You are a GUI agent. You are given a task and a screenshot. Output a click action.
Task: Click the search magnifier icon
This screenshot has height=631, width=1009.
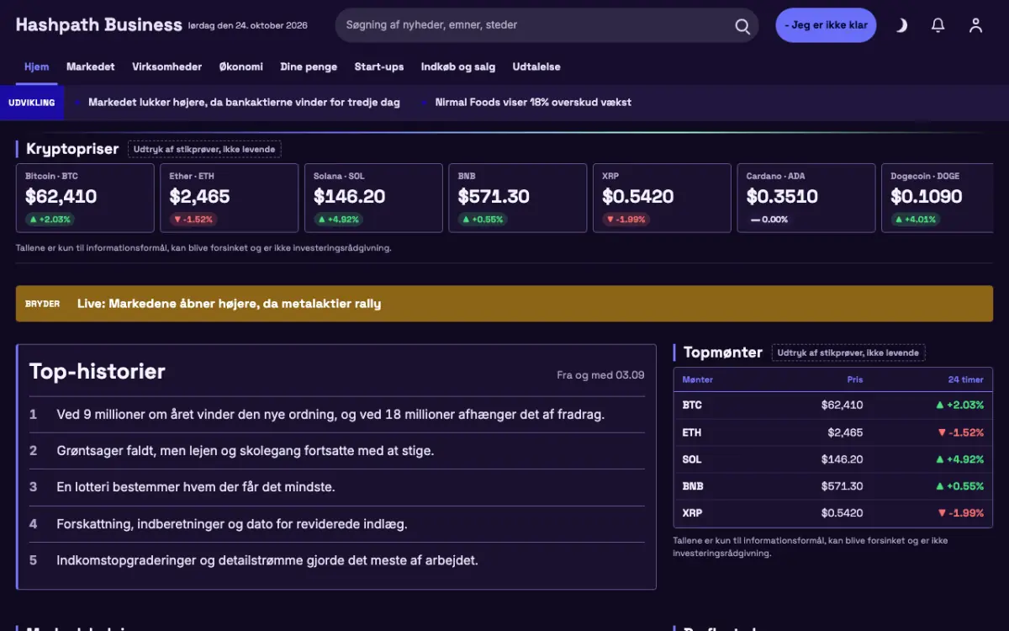(742, 26)
